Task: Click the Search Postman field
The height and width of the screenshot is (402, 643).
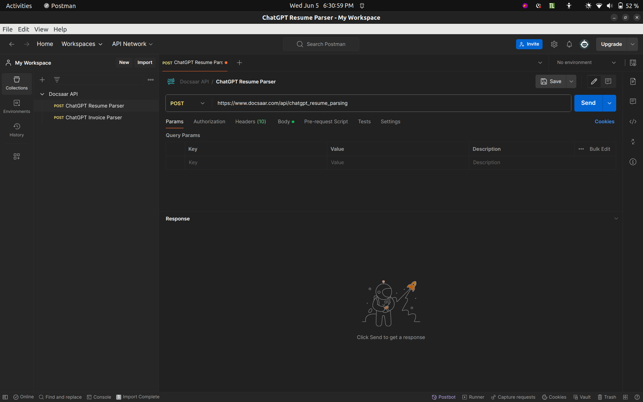Action: point(321,44)
